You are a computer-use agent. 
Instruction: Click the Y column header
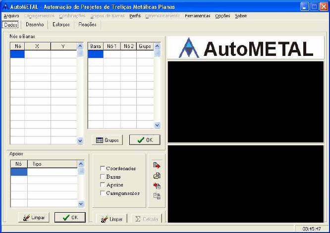pyautogui.click(x=64, y=46)
